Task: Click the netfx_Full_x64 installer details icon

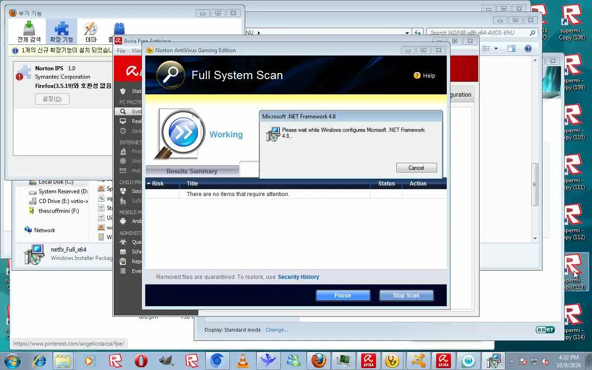Action: pyautogui.click(x=34, y=254)
